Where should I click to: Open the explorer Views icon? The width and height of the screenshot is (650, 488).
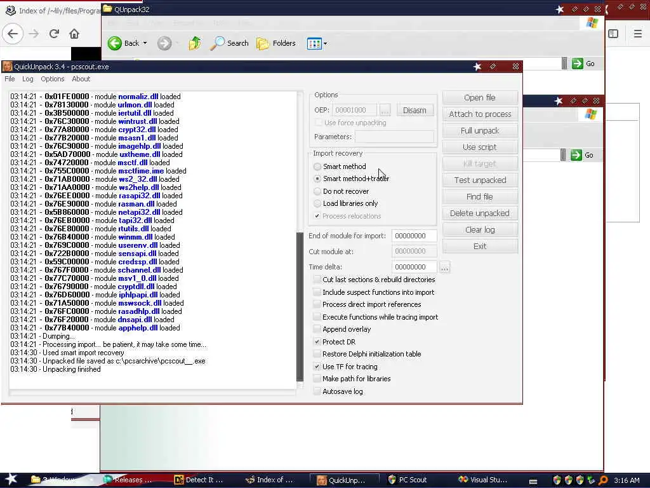314,43
